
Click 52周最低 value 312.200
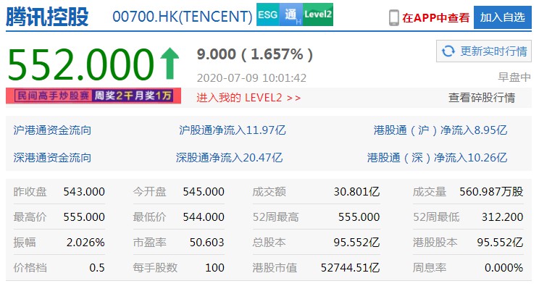[x=502, y=217]
